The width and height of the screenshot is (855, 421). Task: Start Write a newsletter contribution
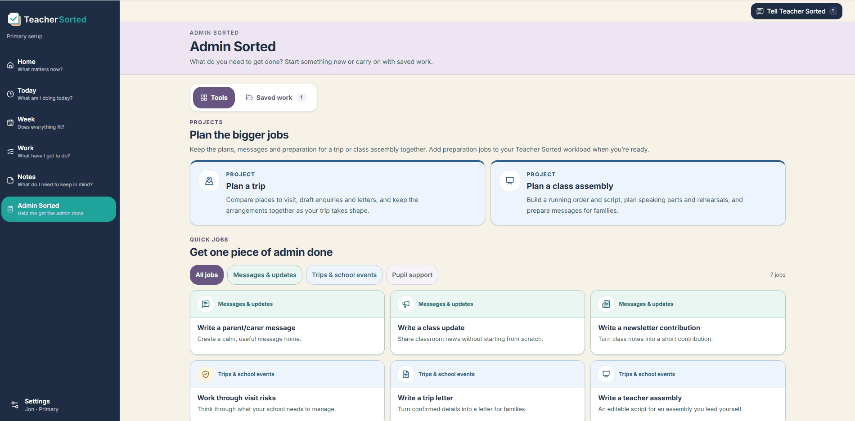tap(688, 322)
